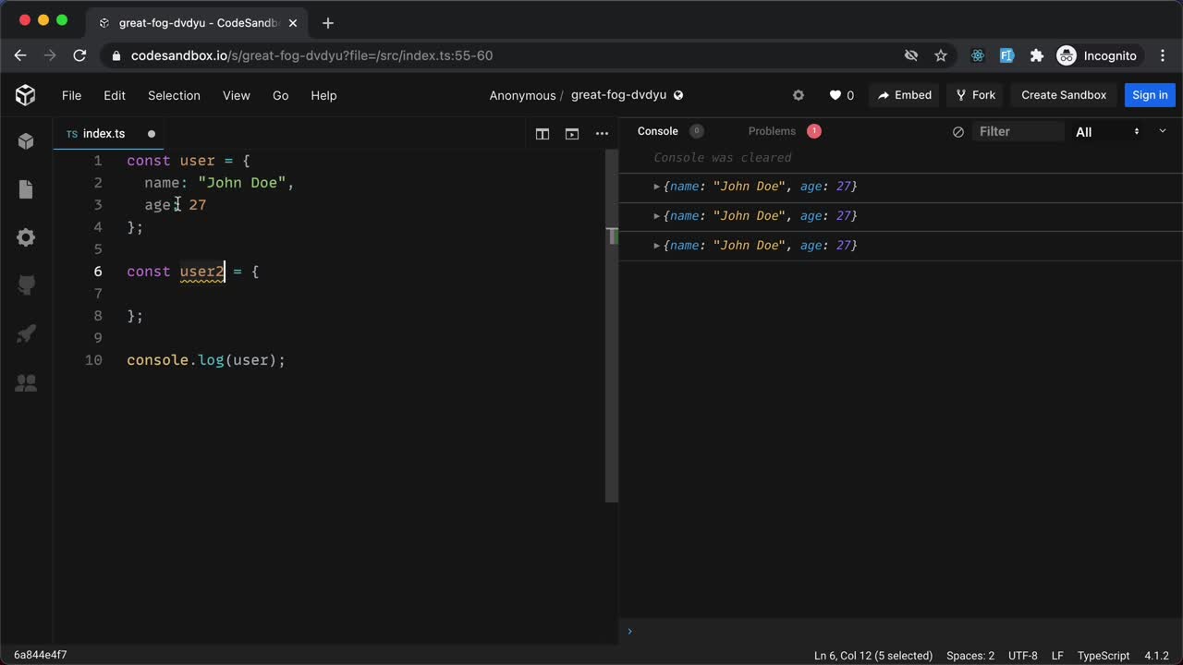Click the Filter input in the console
This screenshot has width=1183, height=665.
(x=1017, y=131)
